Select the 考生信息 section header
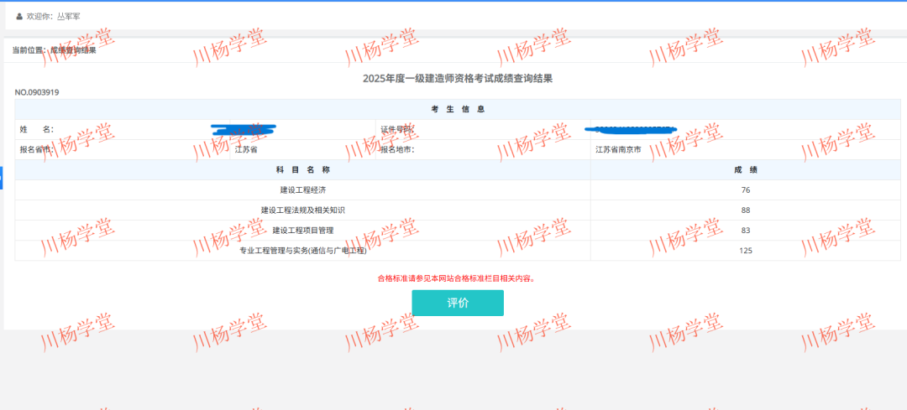The height and width of the screenshot is (410, 907). [x=457, y=109]
